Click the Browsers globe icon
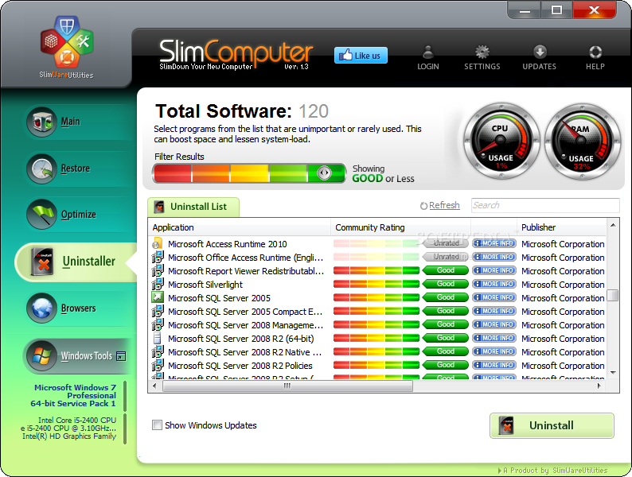This screenshot has width=632, height=477. coord(41,308)
